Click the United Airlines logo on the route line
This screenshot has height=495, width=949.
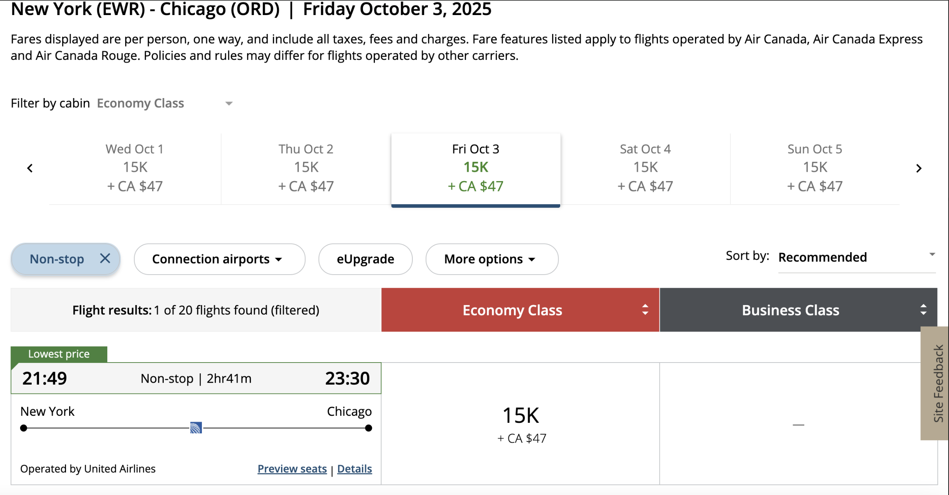click(x=196, y=428)
